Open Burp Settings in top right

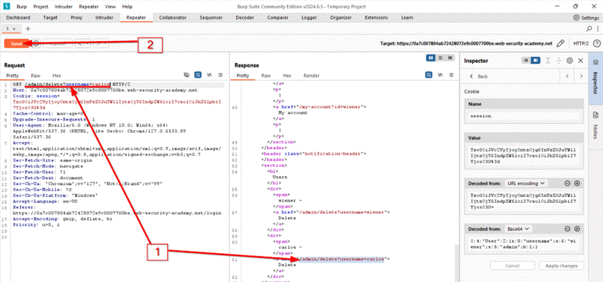tap(583, 18)
